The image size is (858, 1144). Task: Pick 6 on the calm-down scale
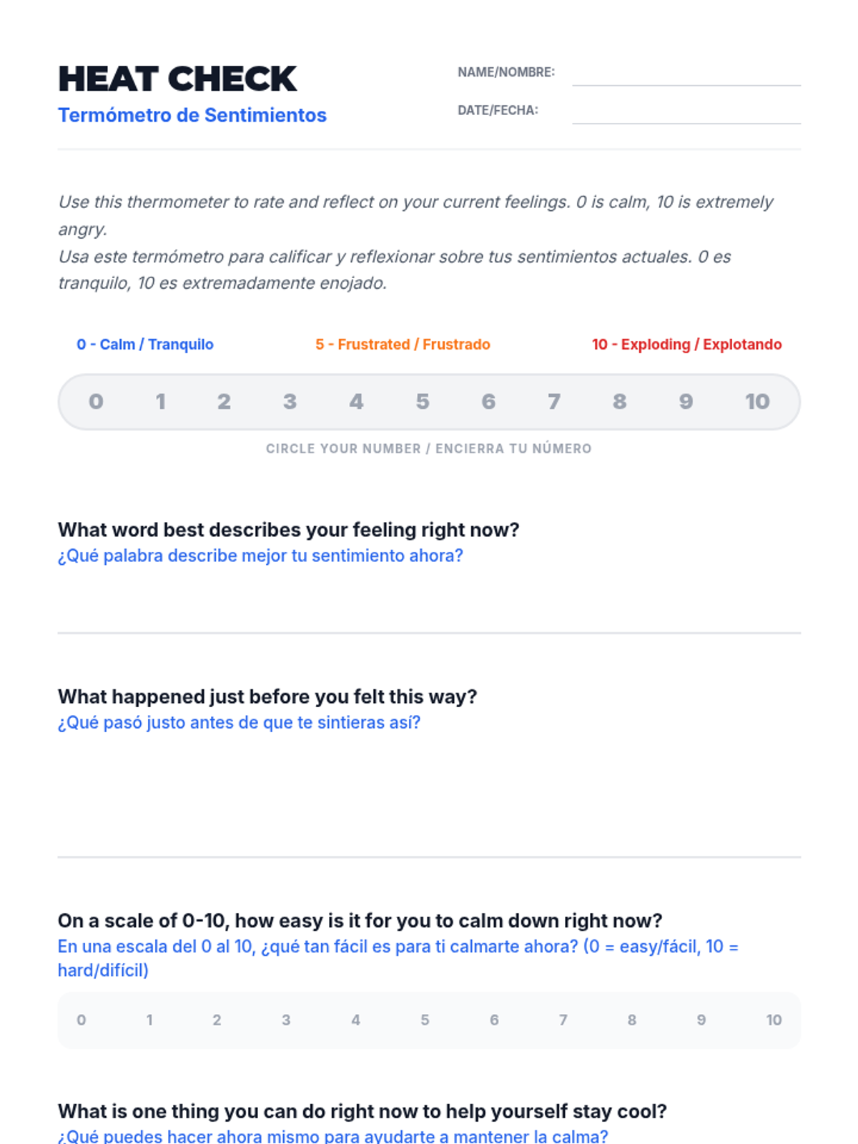494,1020
